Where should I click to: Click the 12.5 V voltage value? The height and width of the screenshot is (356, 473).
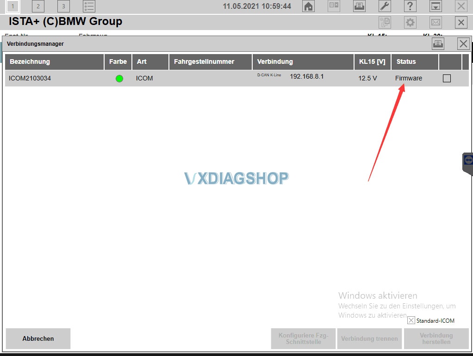pyautogui.click(x=367, y=79)
